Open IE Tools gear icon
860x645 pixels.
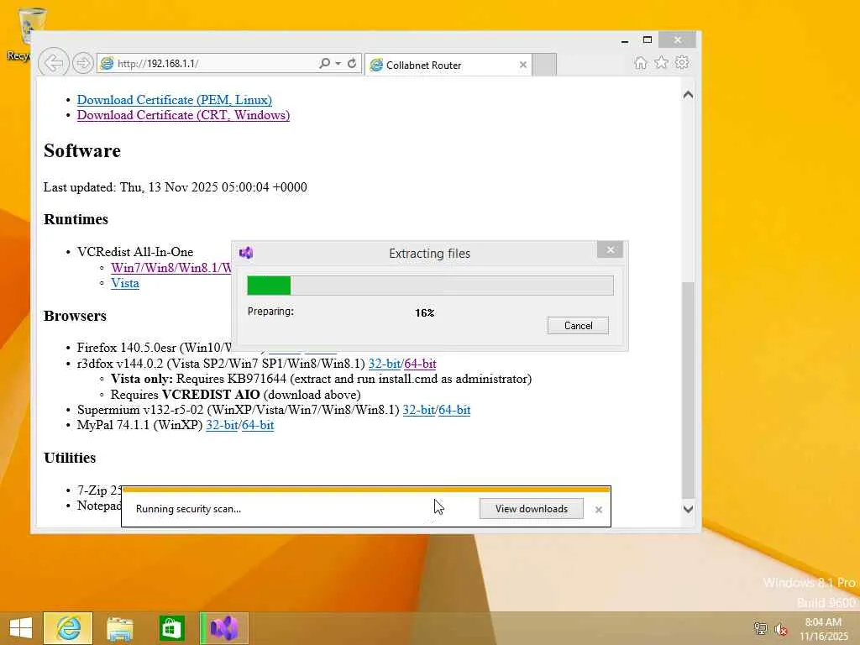[x=682, y=62]
